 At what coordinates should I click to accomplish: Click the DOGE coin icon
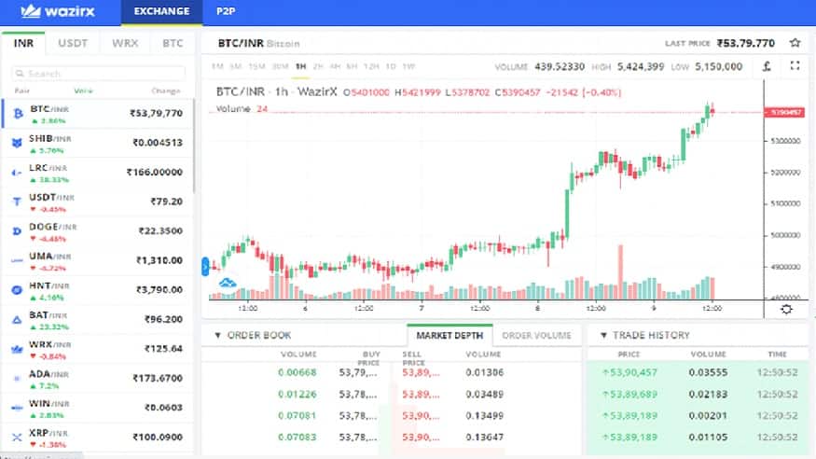point(17,231)
